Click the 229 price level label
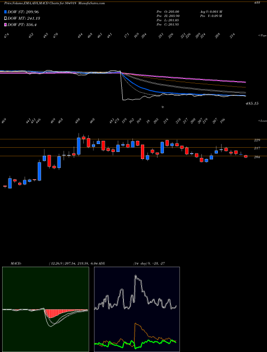267x352 pixels. click(x=257, y=140)
